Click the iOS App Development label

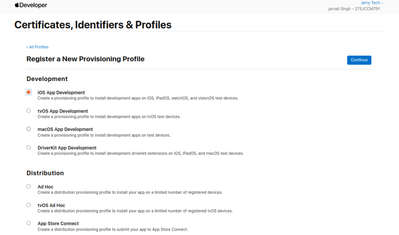click(61, 92)
